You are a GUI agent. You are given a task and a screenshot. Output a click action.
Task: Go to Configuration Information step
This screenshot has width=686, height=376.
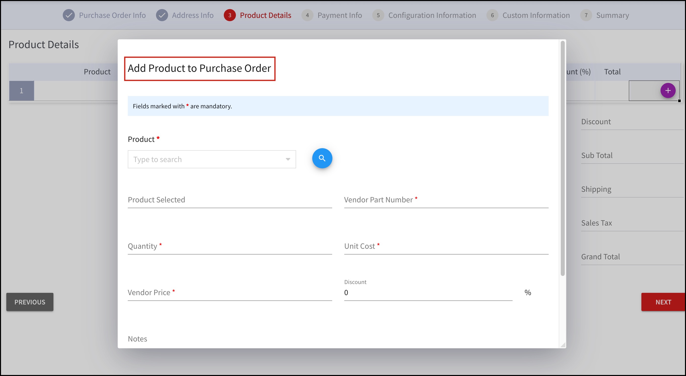click(432, 15)
